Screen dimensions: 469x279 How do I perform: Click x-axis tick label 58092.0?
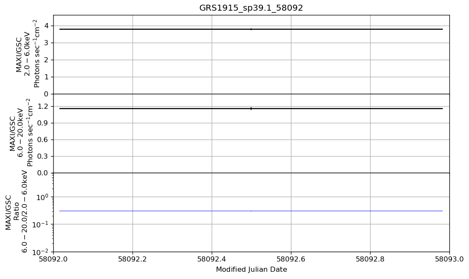point(54,259)
